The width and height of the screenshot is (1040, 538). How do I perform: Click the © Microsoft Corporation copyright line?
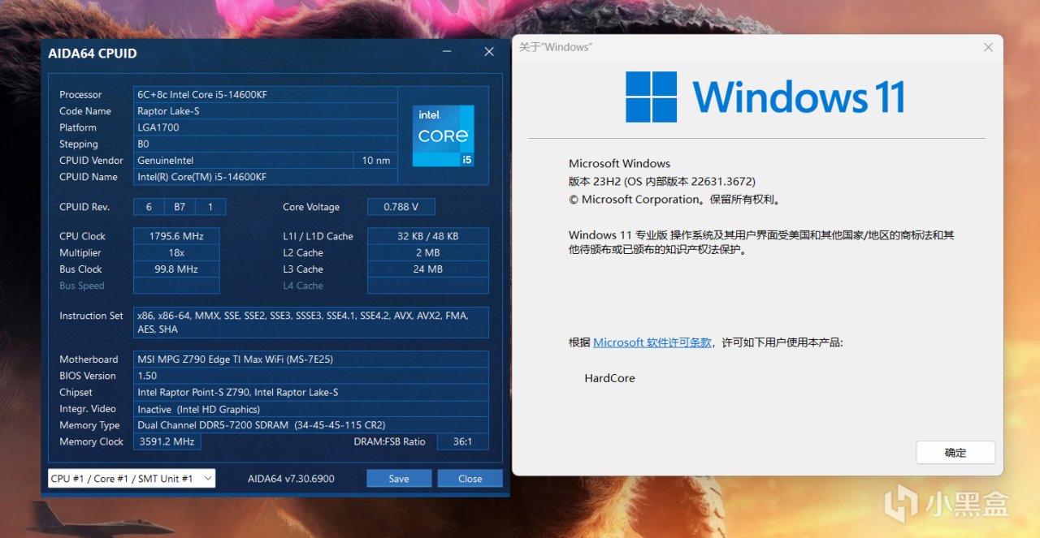[674, 199]
